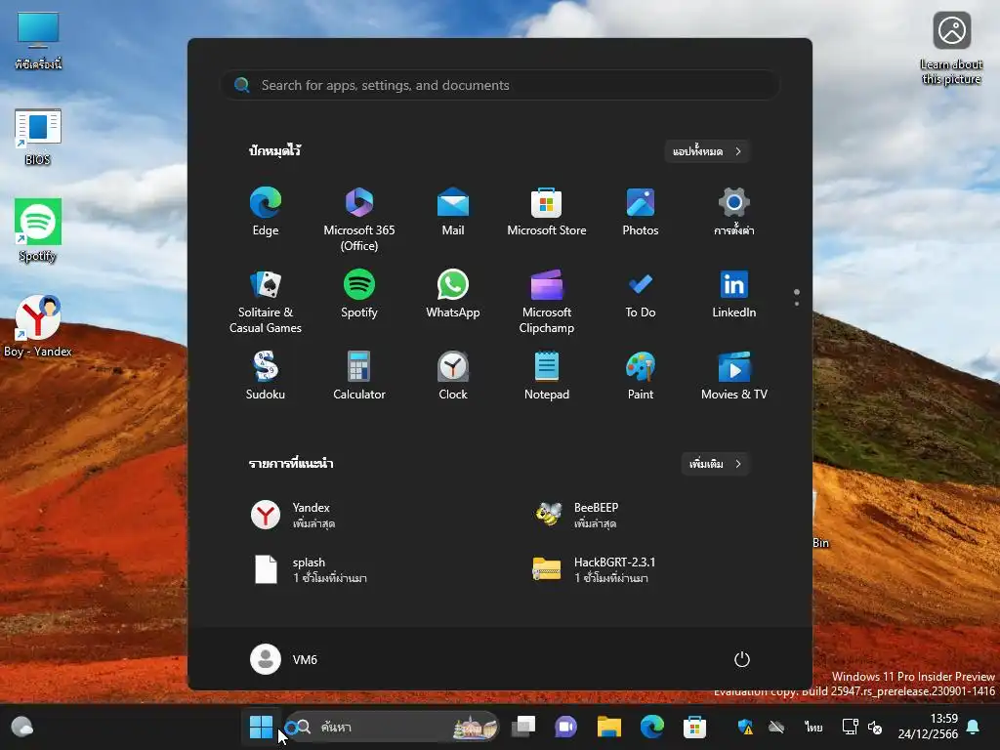1000x750 pixels.
Task: Open Microsoft Store from pinned apps
Action: [x=547, y=212]
